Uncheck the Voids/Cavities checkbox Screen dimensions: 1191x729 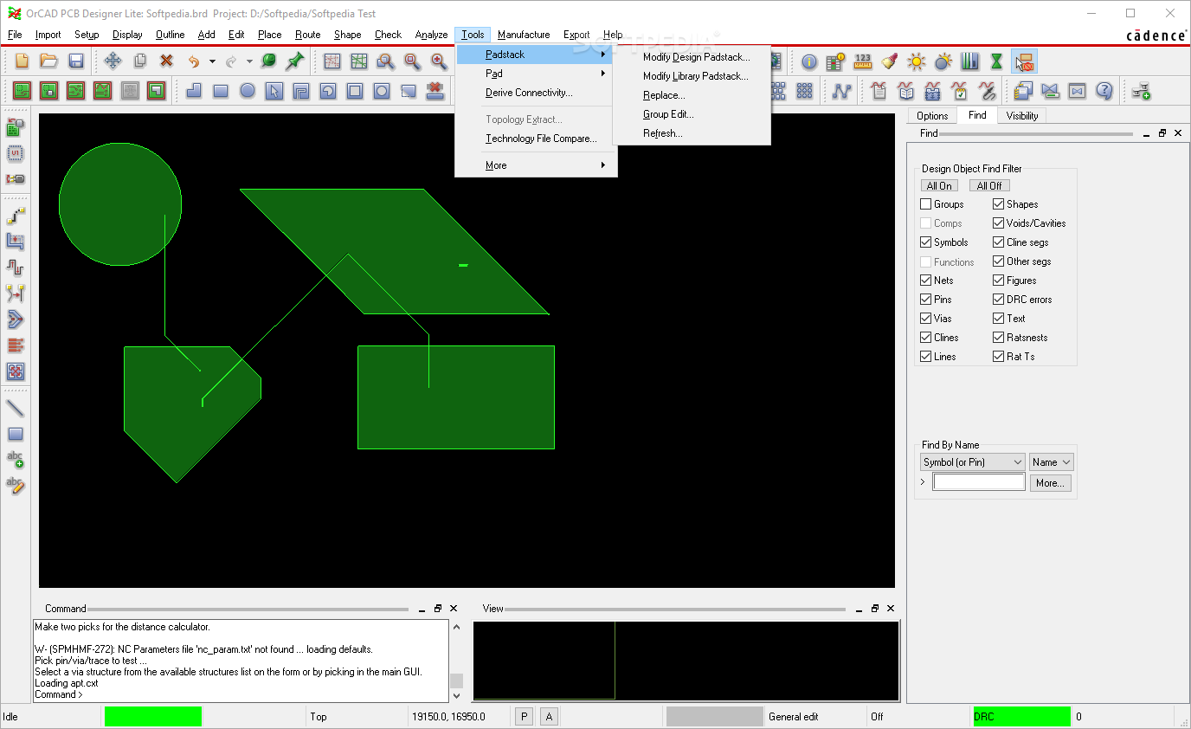click(x=999, y=223)
